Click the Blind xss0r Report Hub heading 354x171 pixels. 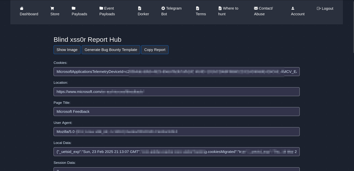[x=87, y=40]
